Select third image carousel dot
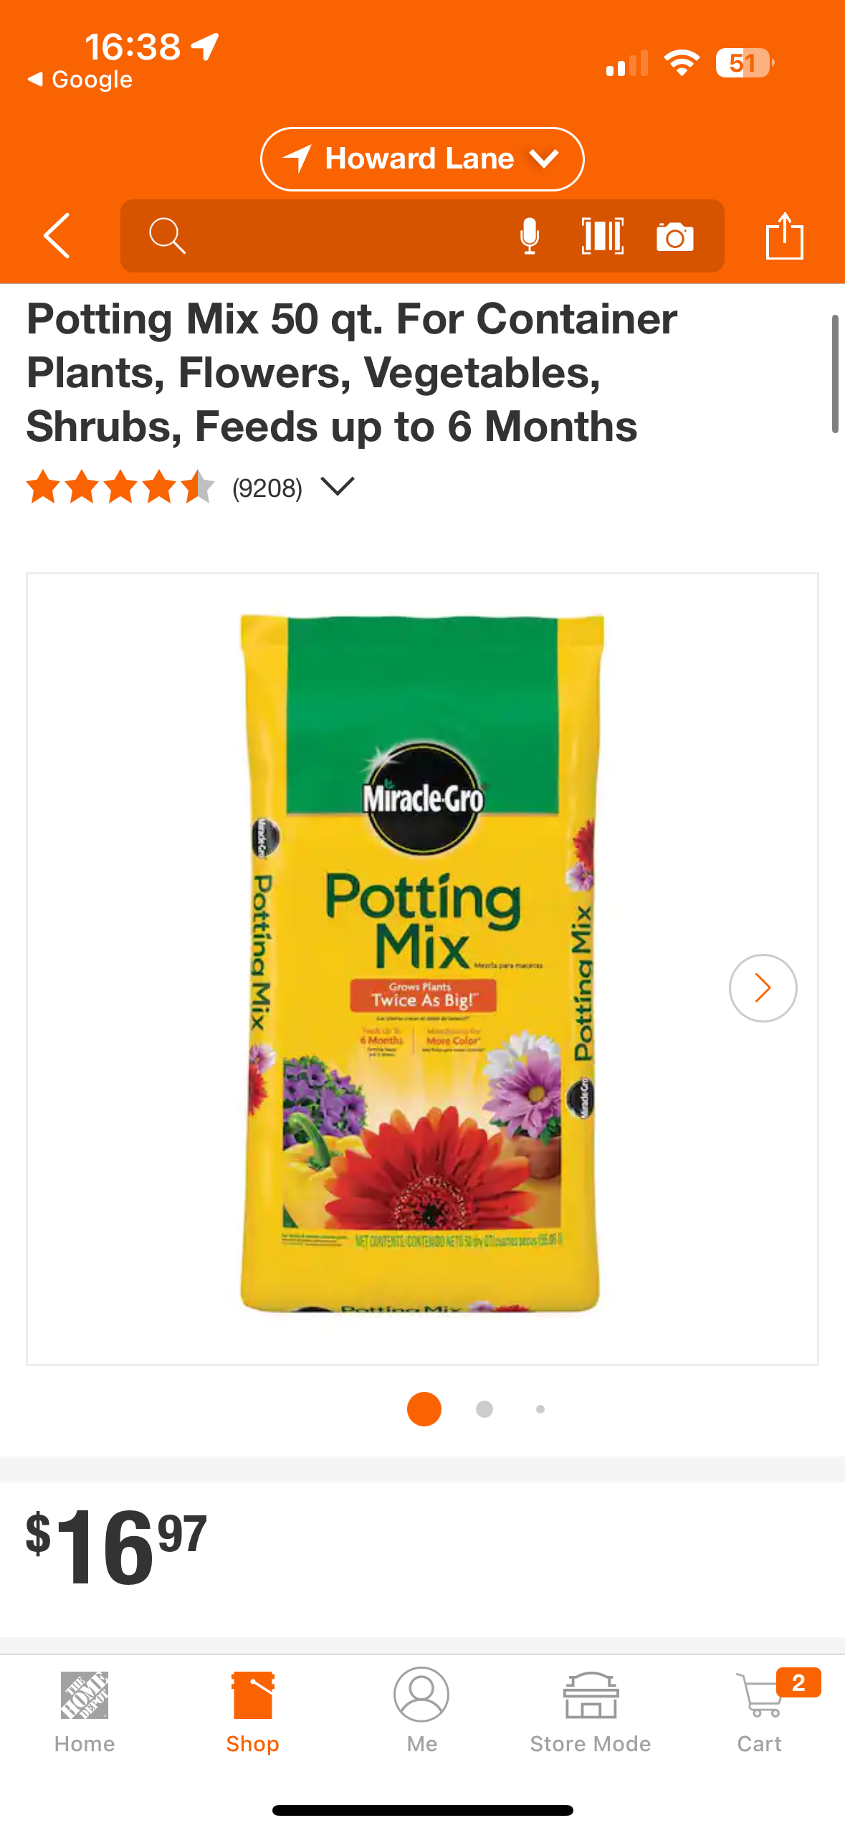This screenshot has width=845, height=1833. tap(540, 1409)
